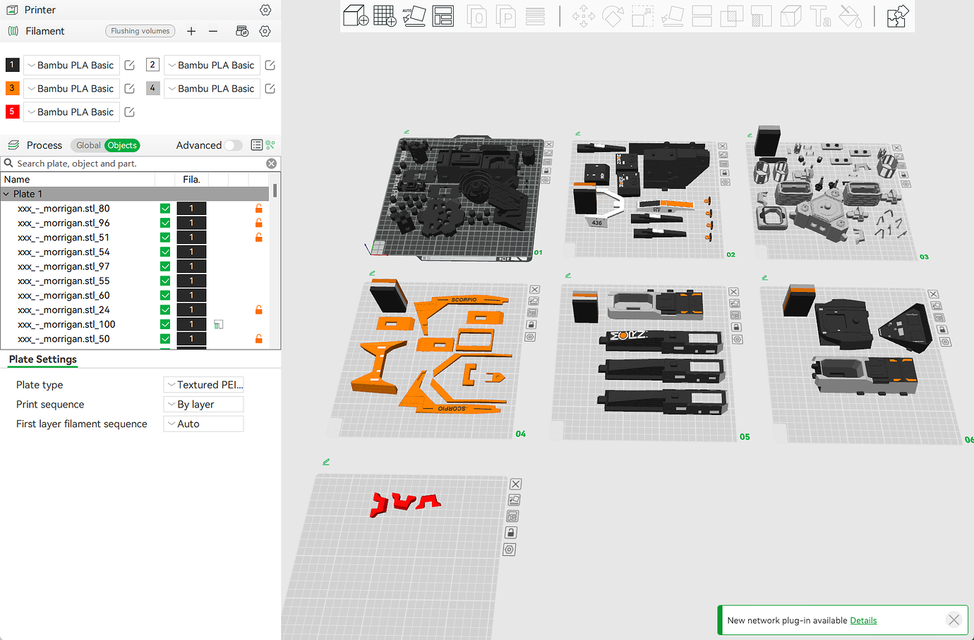Screen dimensions: 974x640
Task: Open Details link in plug-in notification
Action: point(863,620)
